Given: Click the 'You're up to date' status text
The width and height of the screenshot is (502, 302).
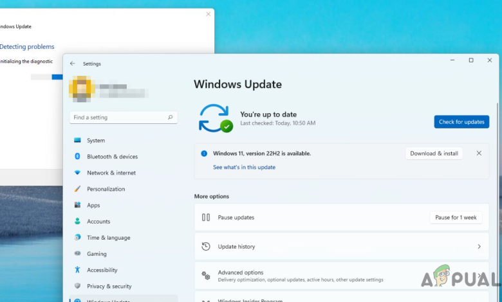Looking at the screenshot, I should (268, 114).
